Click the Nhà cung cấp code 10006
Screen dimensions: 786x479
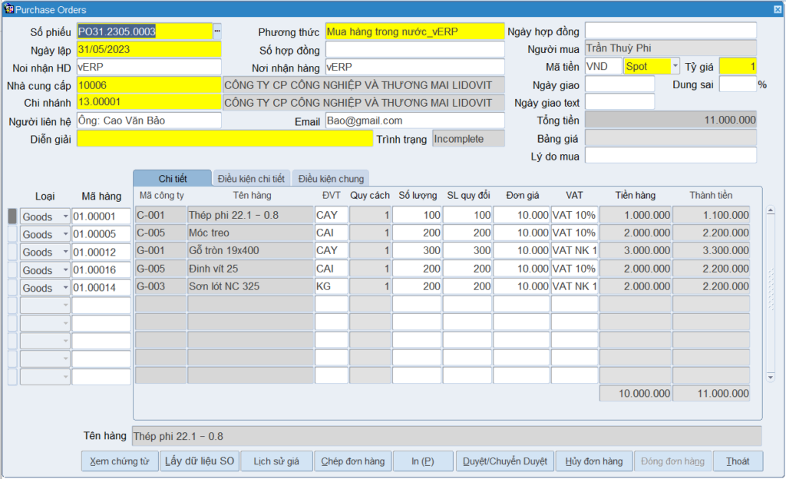pos(149,85)
